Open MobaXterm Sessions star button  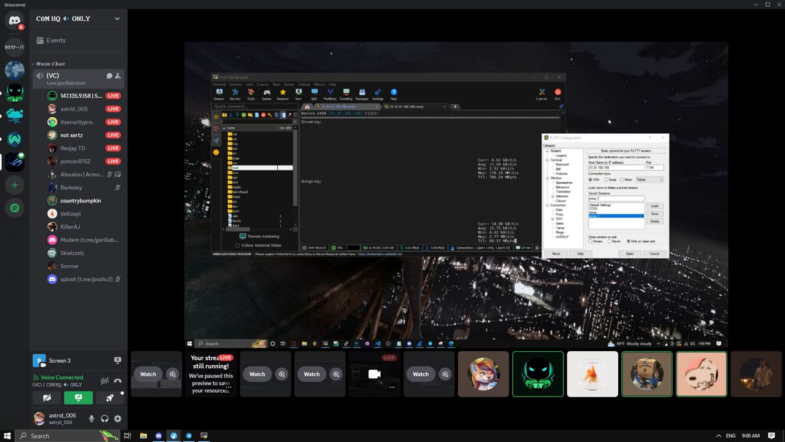[x=283, y=94]
